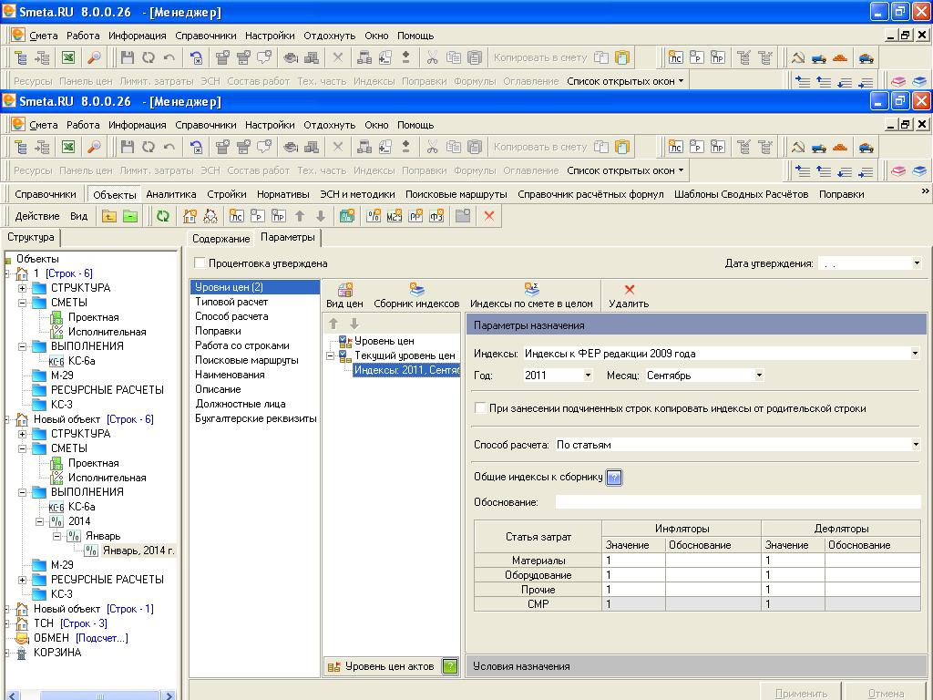Viewport: 933px width, 700px height.
Task: Open the Вид цен price type button
Action: point(344,295)
